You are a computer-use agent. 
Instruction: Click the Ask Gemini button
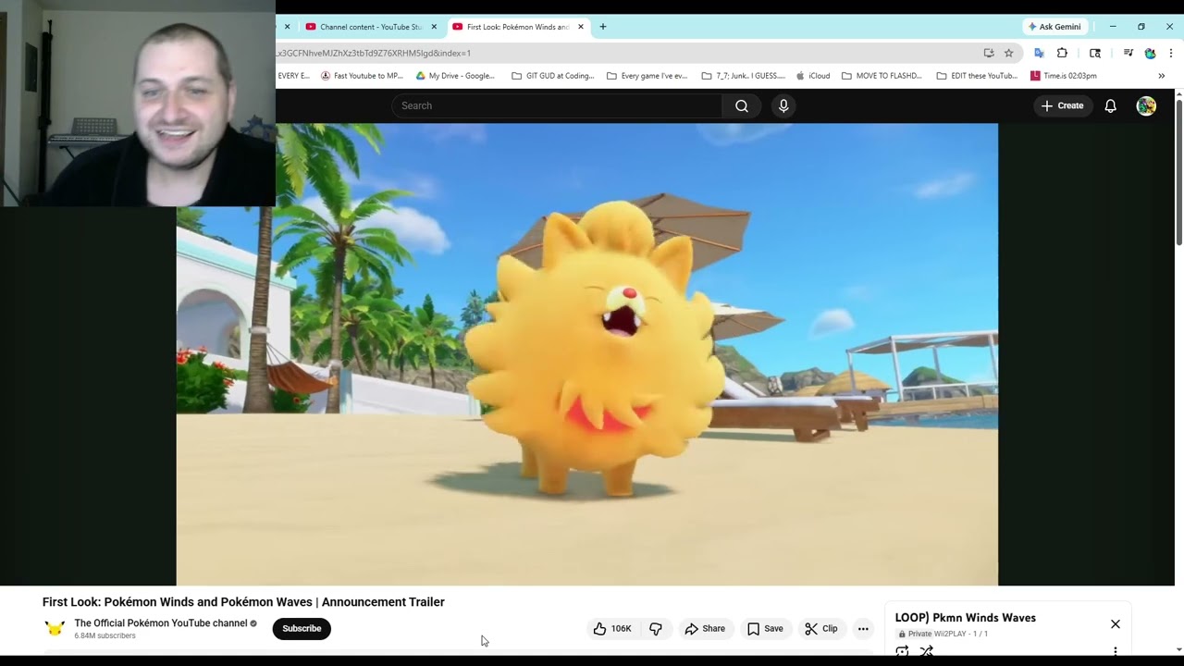tap(1054, 27)
